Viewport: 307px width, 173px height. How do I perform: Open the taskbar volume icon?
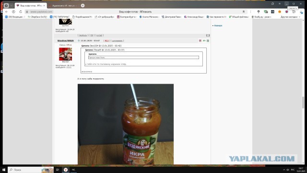point(288,170)
